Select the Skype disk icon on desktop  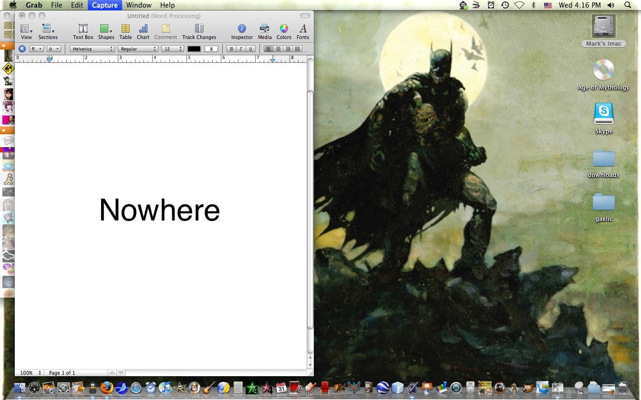click(x=604, y=114)
